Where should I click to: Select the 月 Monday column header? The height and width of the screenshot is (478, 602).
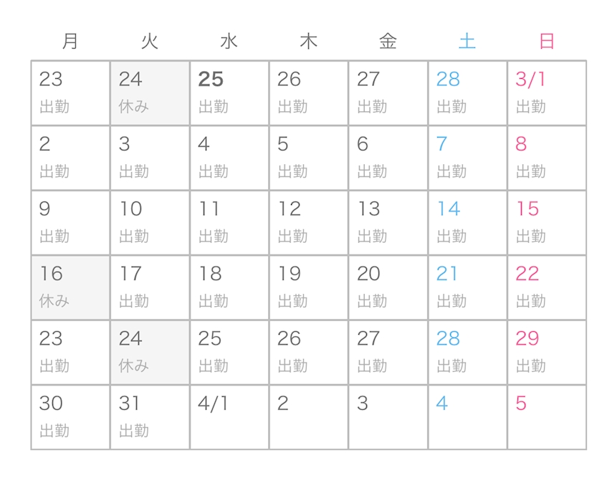point(70,41)
